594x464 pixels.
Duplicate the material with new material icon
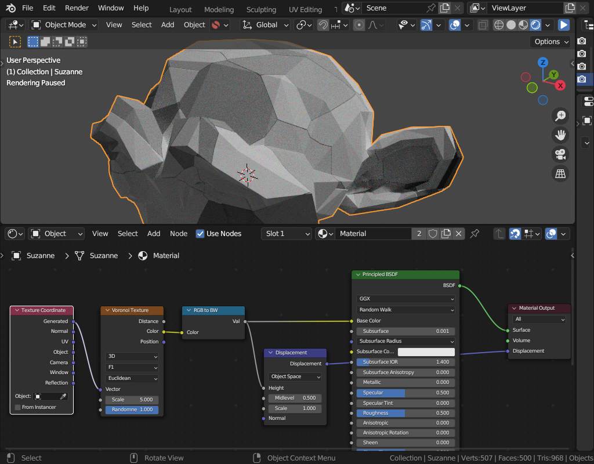coord(446,234)
